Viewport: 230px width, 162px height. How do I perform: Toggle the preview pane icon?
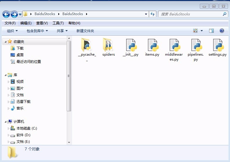(211, 31)
